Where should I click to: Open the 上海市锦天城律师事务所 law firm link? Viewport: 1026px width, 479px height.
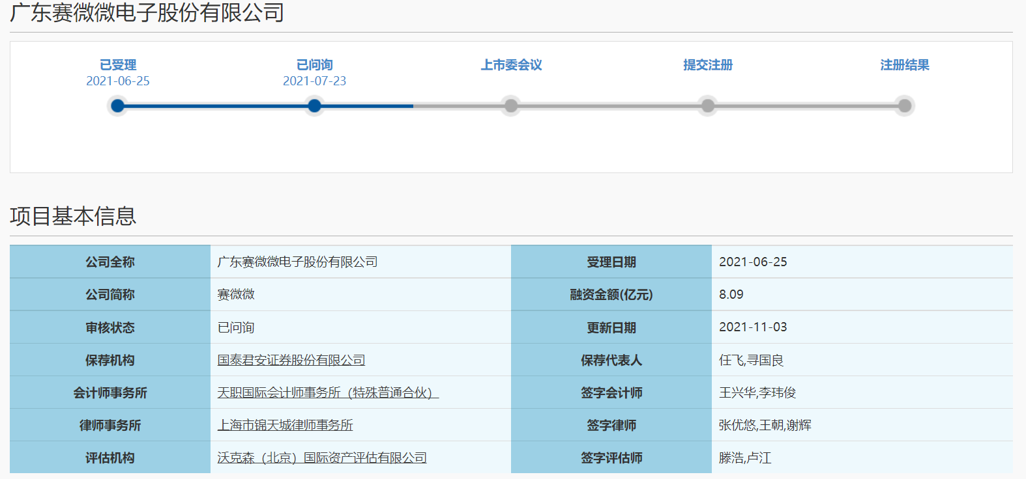(285, 425)
